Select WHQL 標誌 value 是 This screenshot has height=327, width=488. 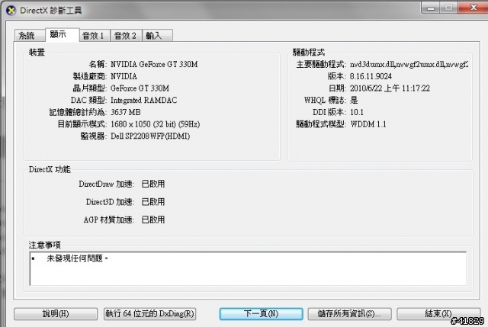(x=354, y=100)
